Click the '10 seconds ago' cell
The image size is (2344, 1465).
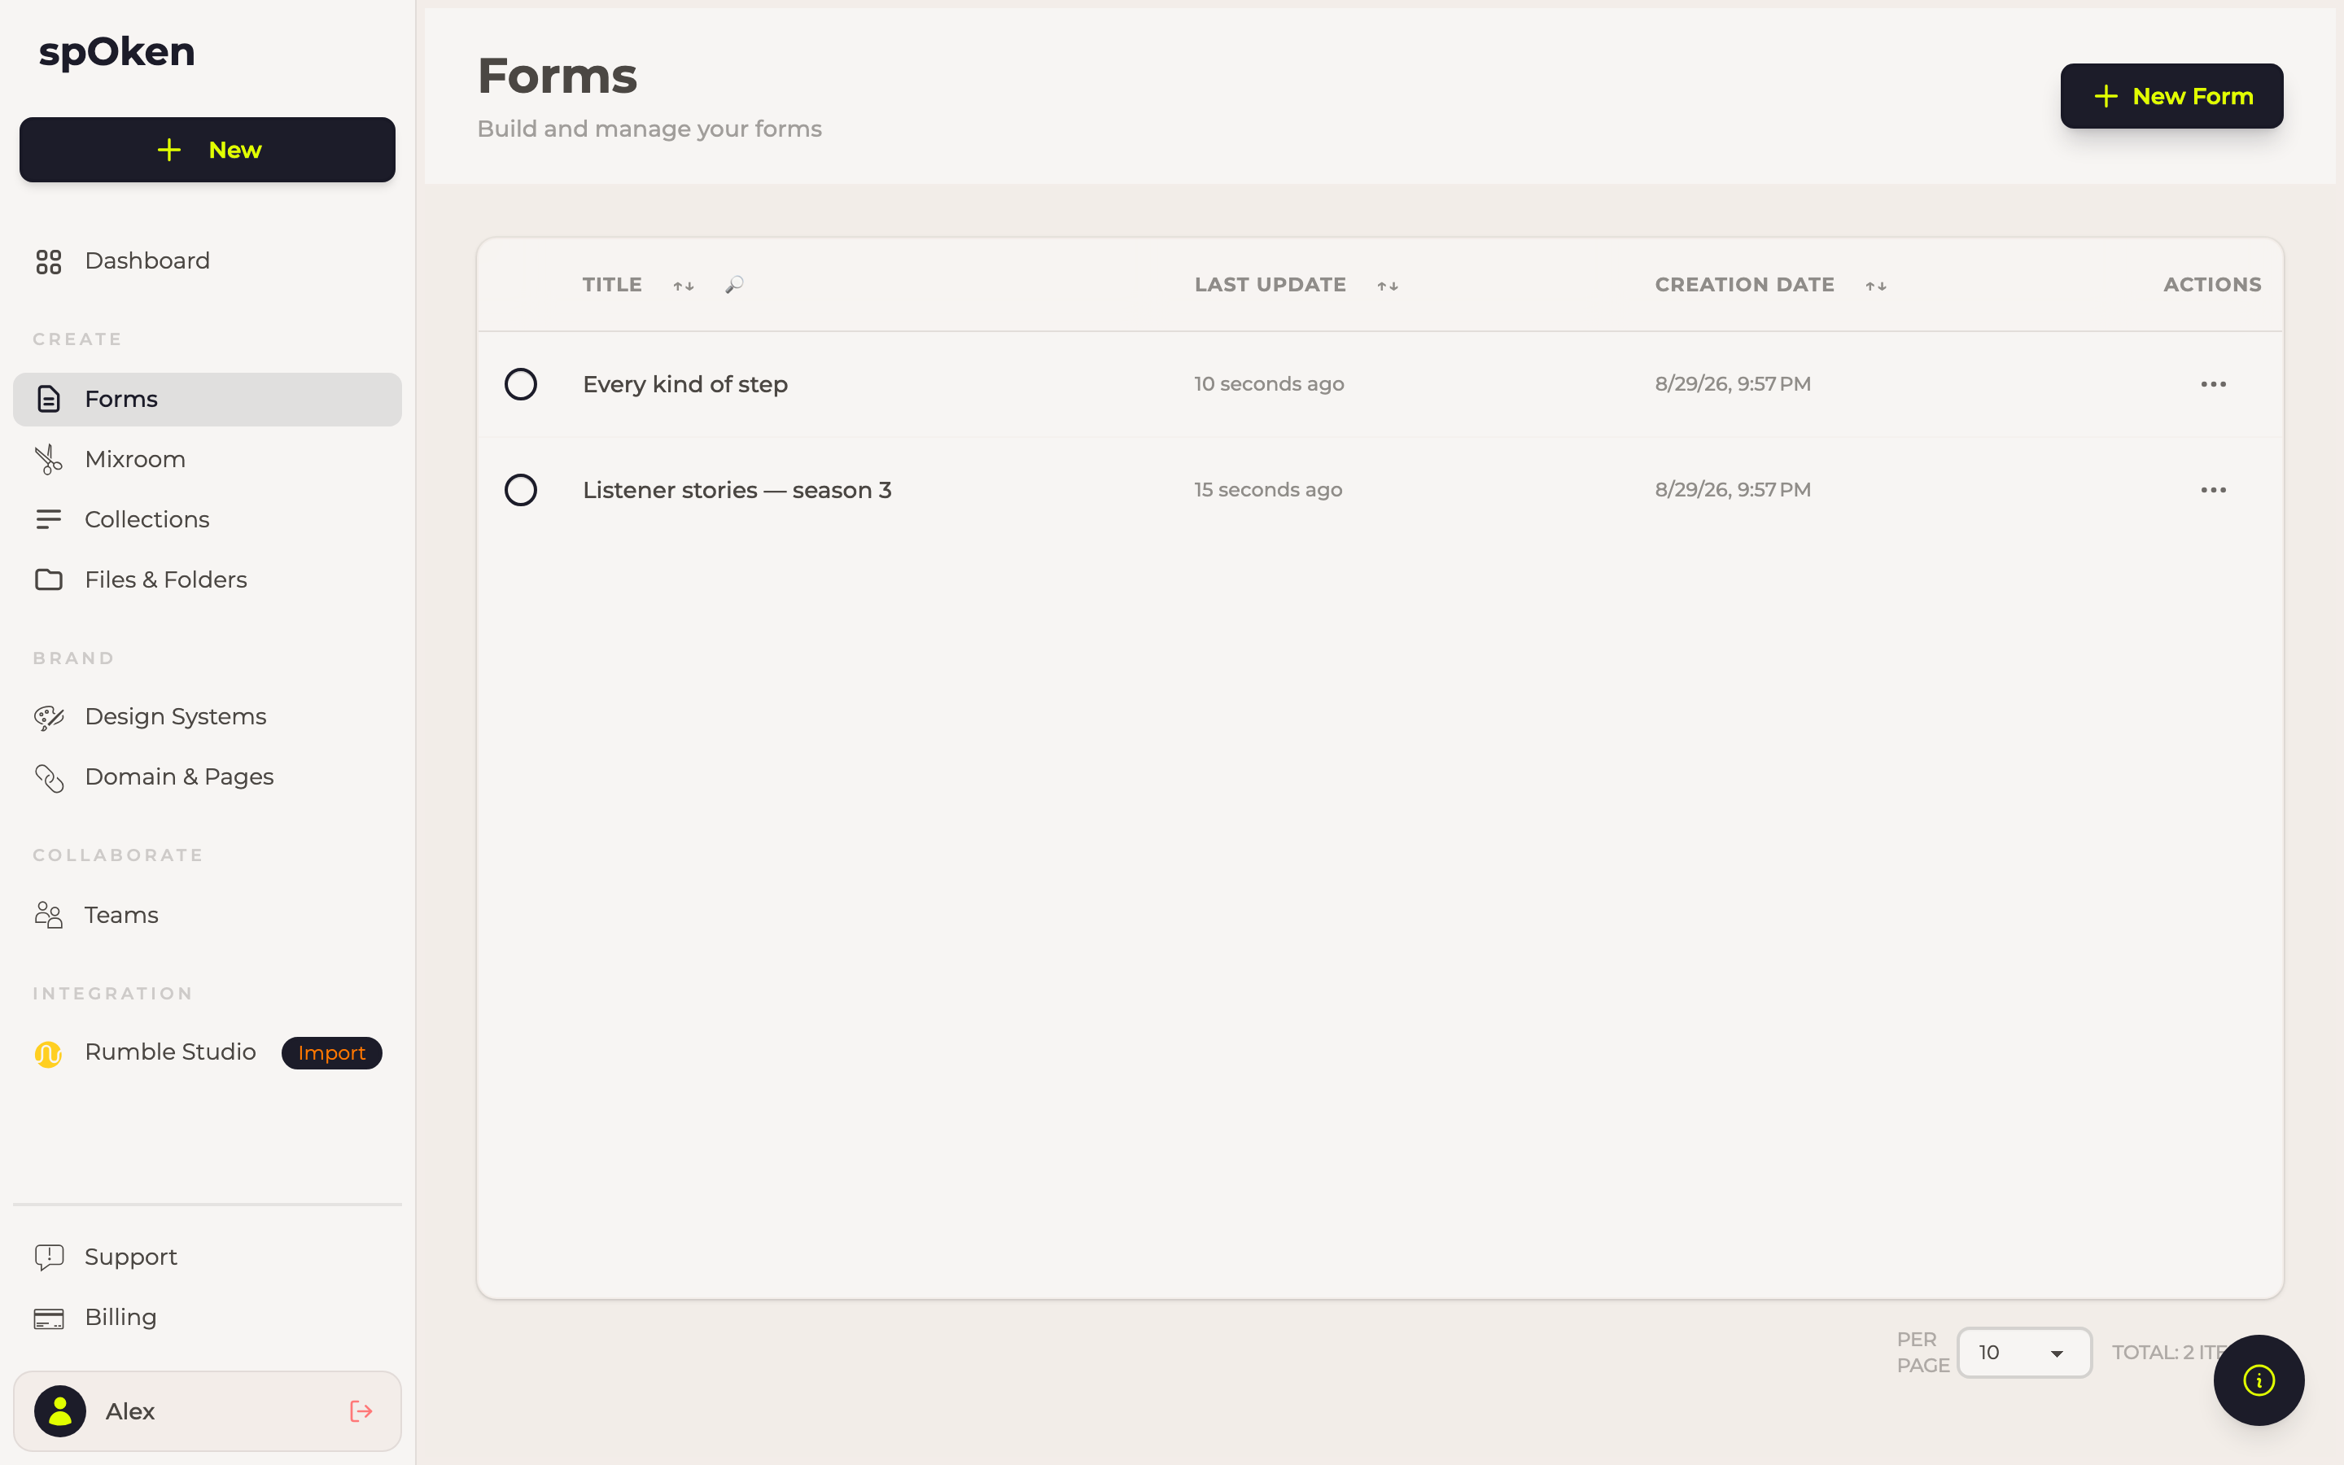tap(1269, 385)
